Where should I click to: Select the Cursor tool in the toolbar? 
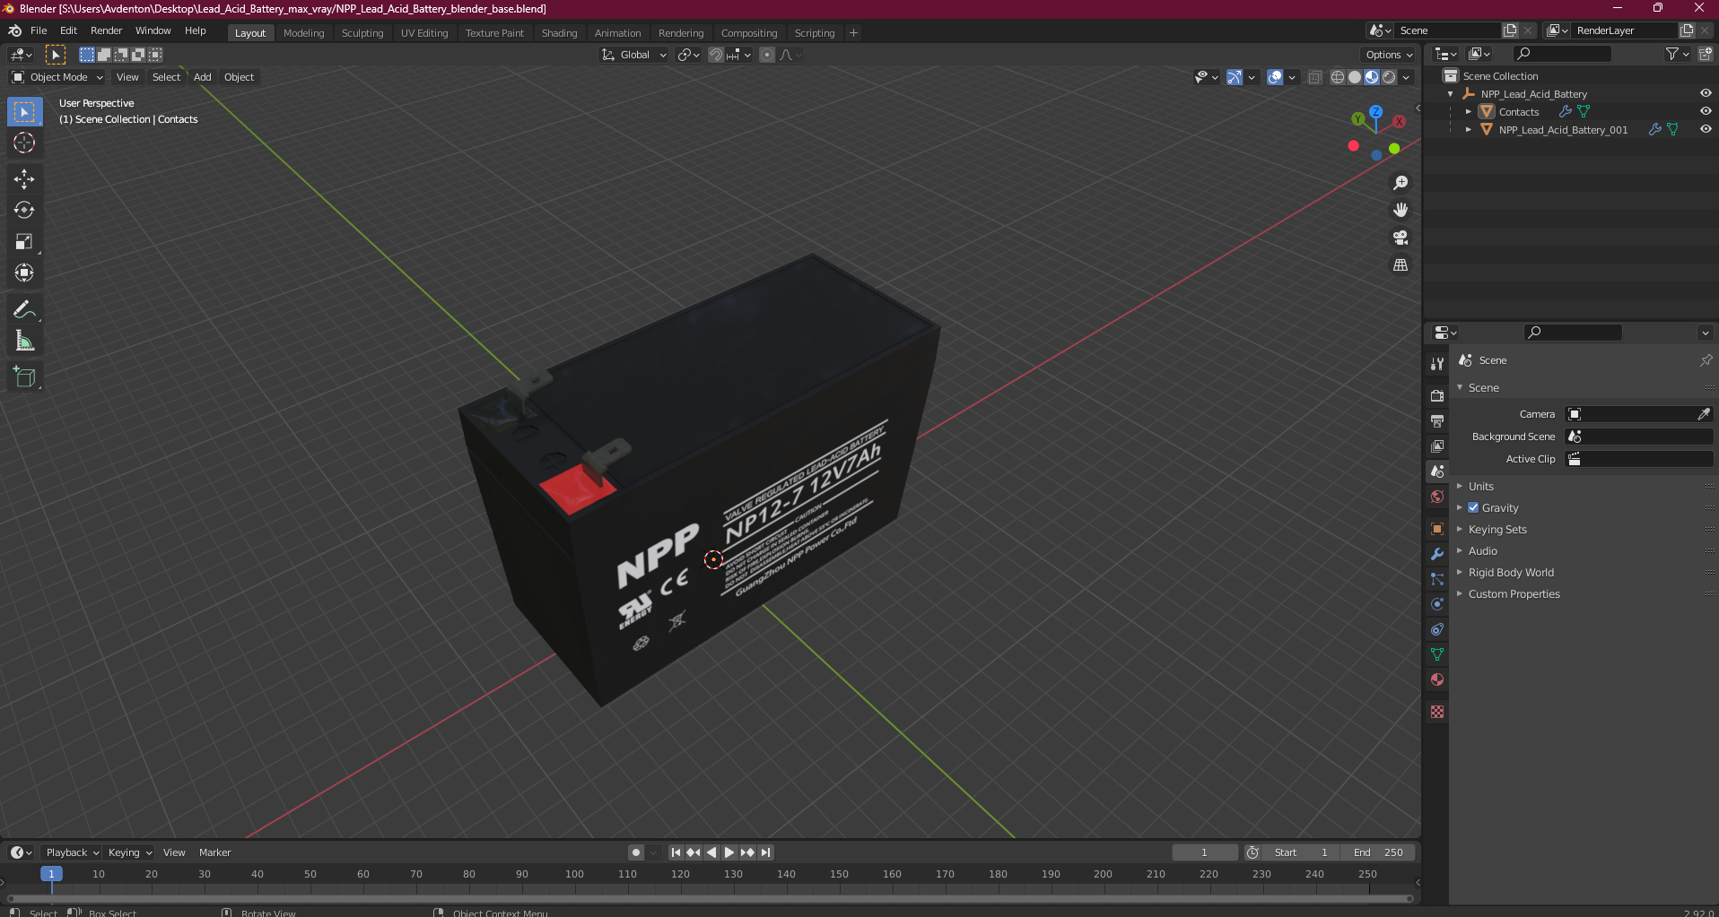tap(24, 143)
